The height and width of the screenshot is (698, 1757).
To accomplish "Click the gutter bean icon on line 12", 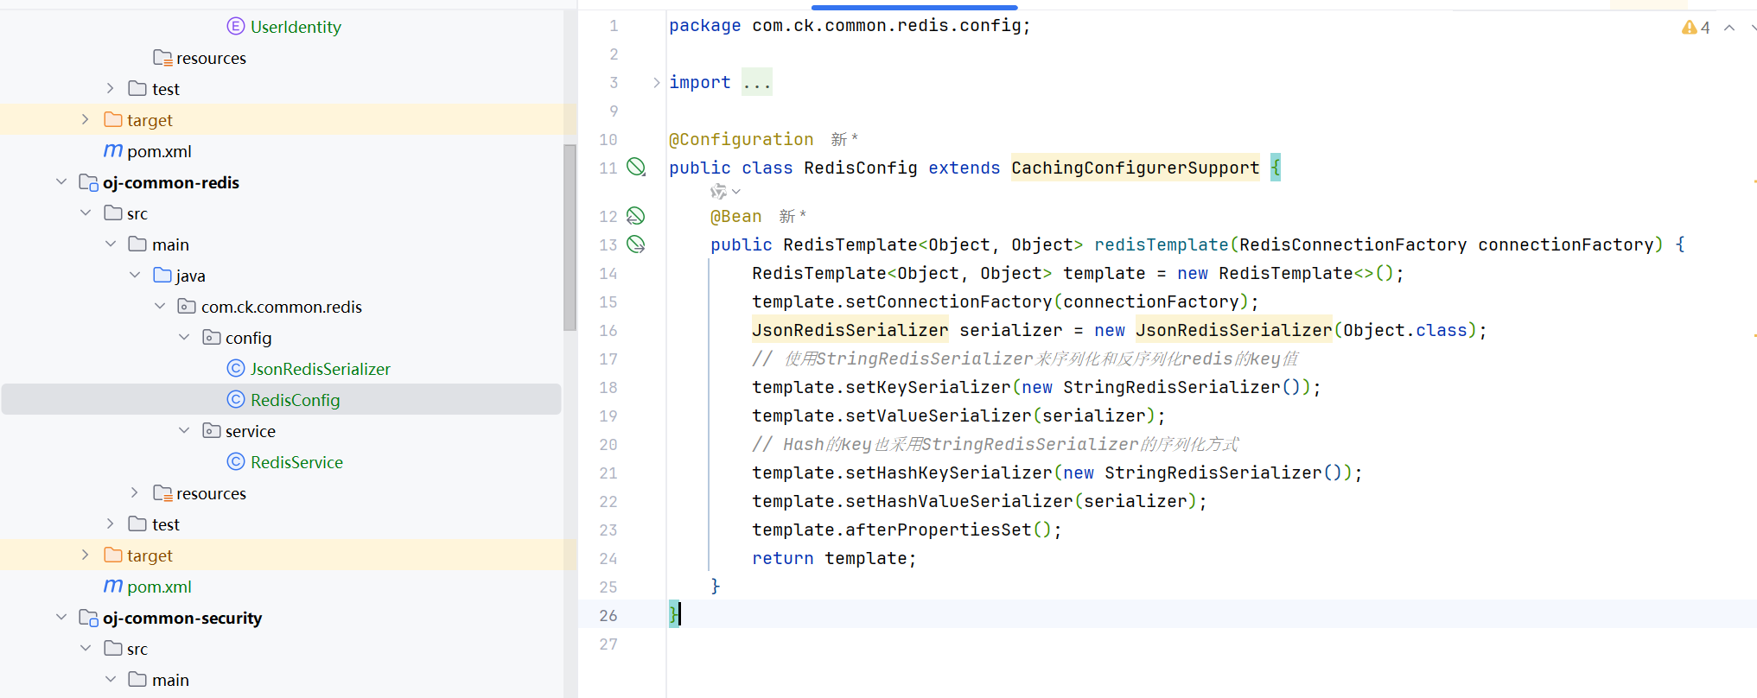I will 636,215.
